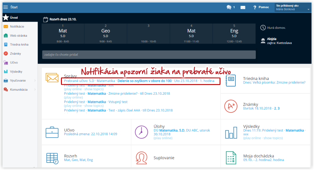Click the blue Triedna kniha sidebar icon

pos(6,45)
